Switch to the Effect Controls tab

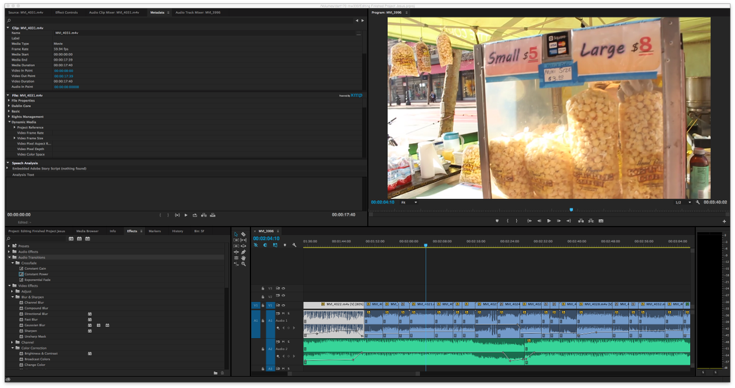(x=67, y=12)
